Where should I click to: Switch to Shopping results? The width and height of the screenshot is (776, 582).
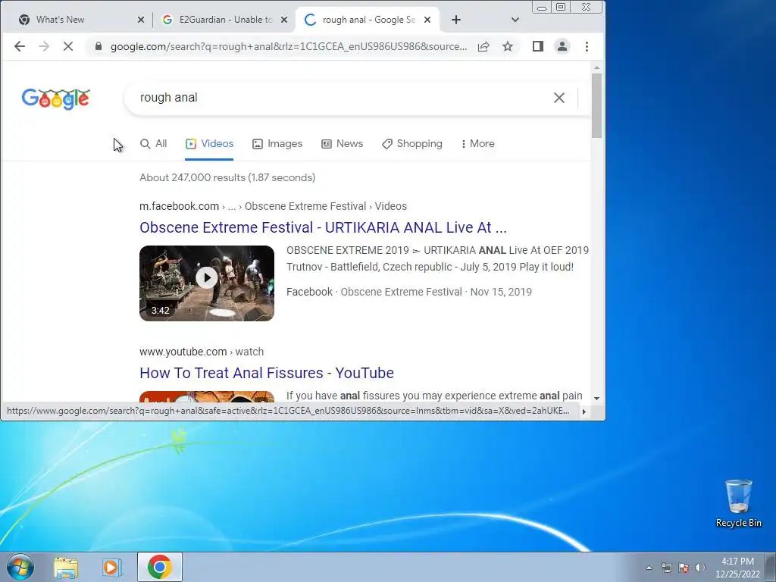tap(411, 143)
